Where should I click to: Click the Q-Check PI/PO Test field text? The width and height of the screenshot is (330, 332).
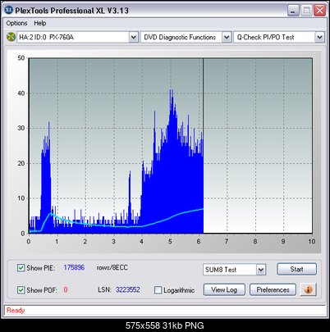[x=265, y=37]
